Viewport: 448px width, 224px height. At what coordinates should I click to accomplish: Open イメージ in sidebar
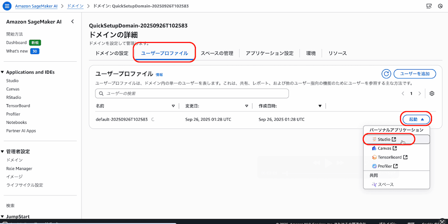(15, 177)
